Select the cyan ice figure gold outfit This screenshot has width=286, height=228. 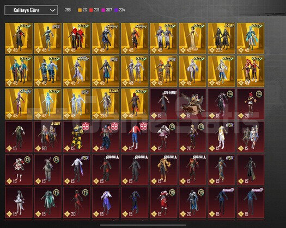pyautogui.click(x=48, y=104)
